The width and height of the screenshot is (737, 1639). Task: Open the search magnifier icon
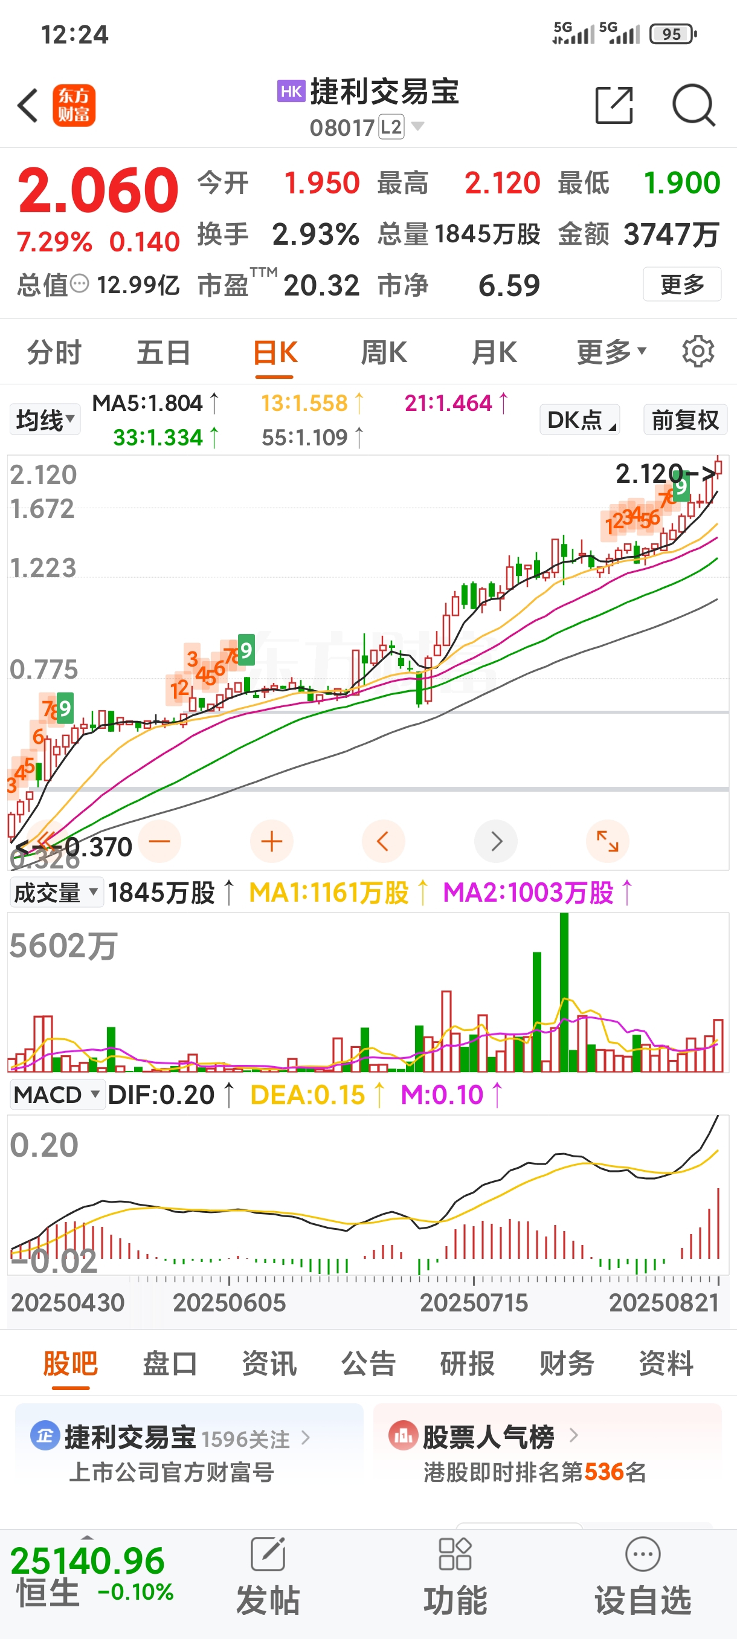click(x=694, y=105)
